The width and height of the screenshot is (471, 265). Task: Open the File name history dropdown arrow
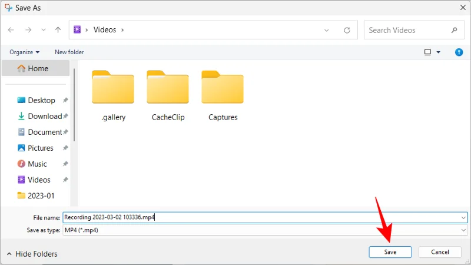[x=463, y=217]
